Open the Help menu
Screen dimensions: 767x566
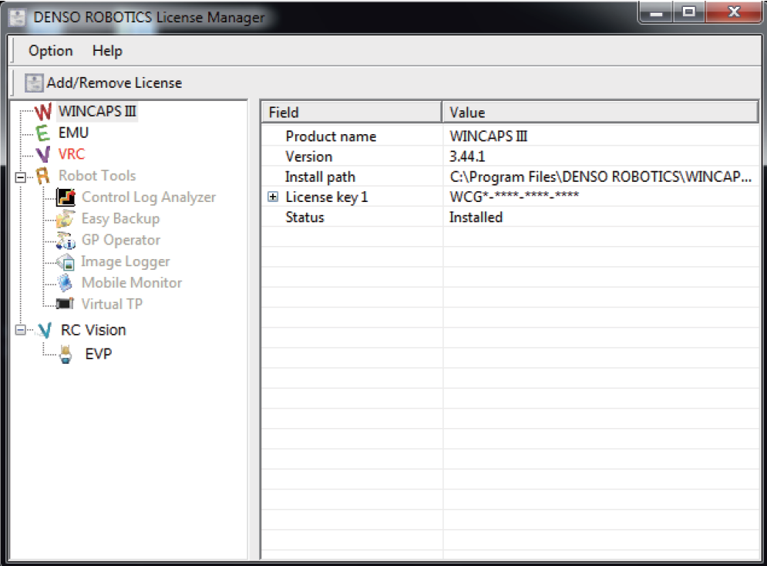coord(107,51)
